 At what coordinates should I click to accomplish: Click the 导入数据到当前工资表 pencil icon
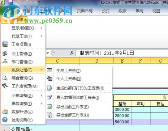click(49, 97)
